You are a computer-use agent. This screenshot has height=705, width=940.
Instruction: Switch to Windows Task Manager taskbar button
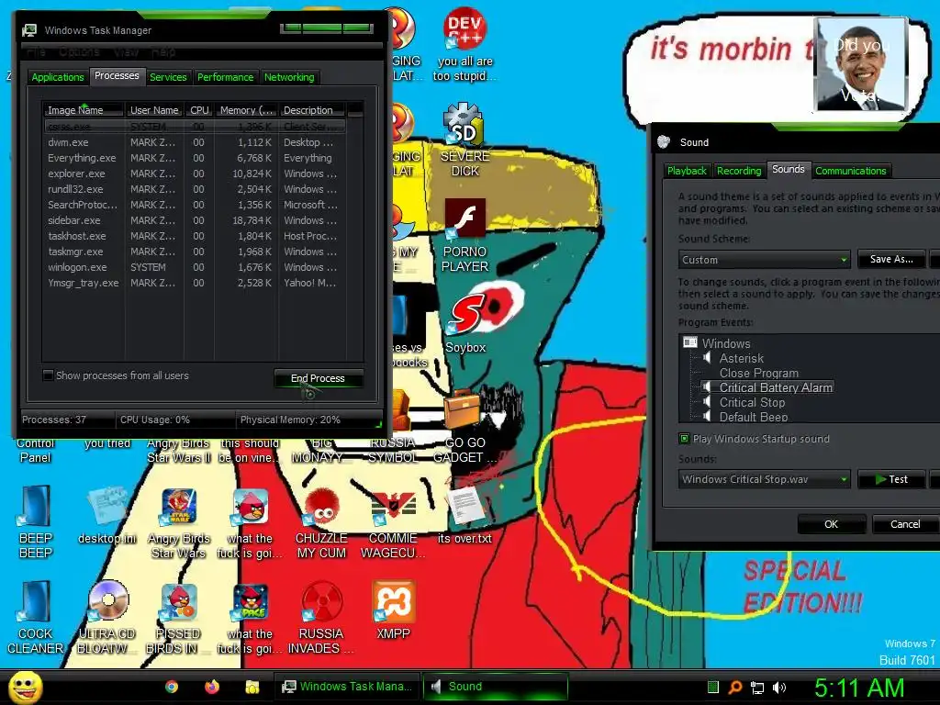point(348,687)
